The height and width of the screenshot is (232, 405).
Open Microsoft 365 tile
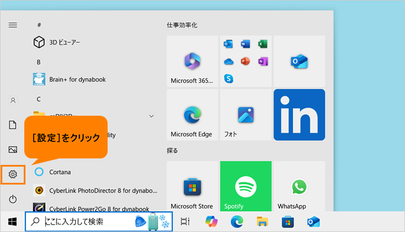(x=193, y=61)
